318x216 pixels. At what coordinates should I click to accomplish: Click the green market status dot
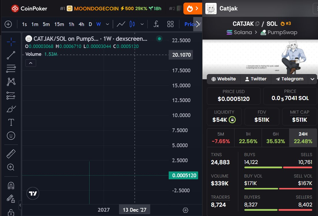click(159, 38)
